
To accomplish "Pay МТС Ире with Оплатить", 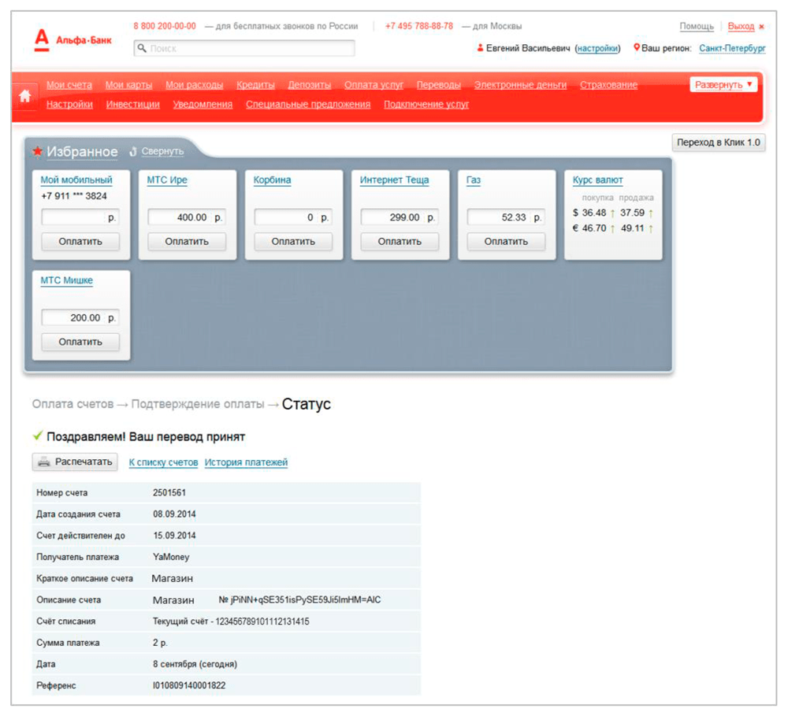I will tap(187, 242).
